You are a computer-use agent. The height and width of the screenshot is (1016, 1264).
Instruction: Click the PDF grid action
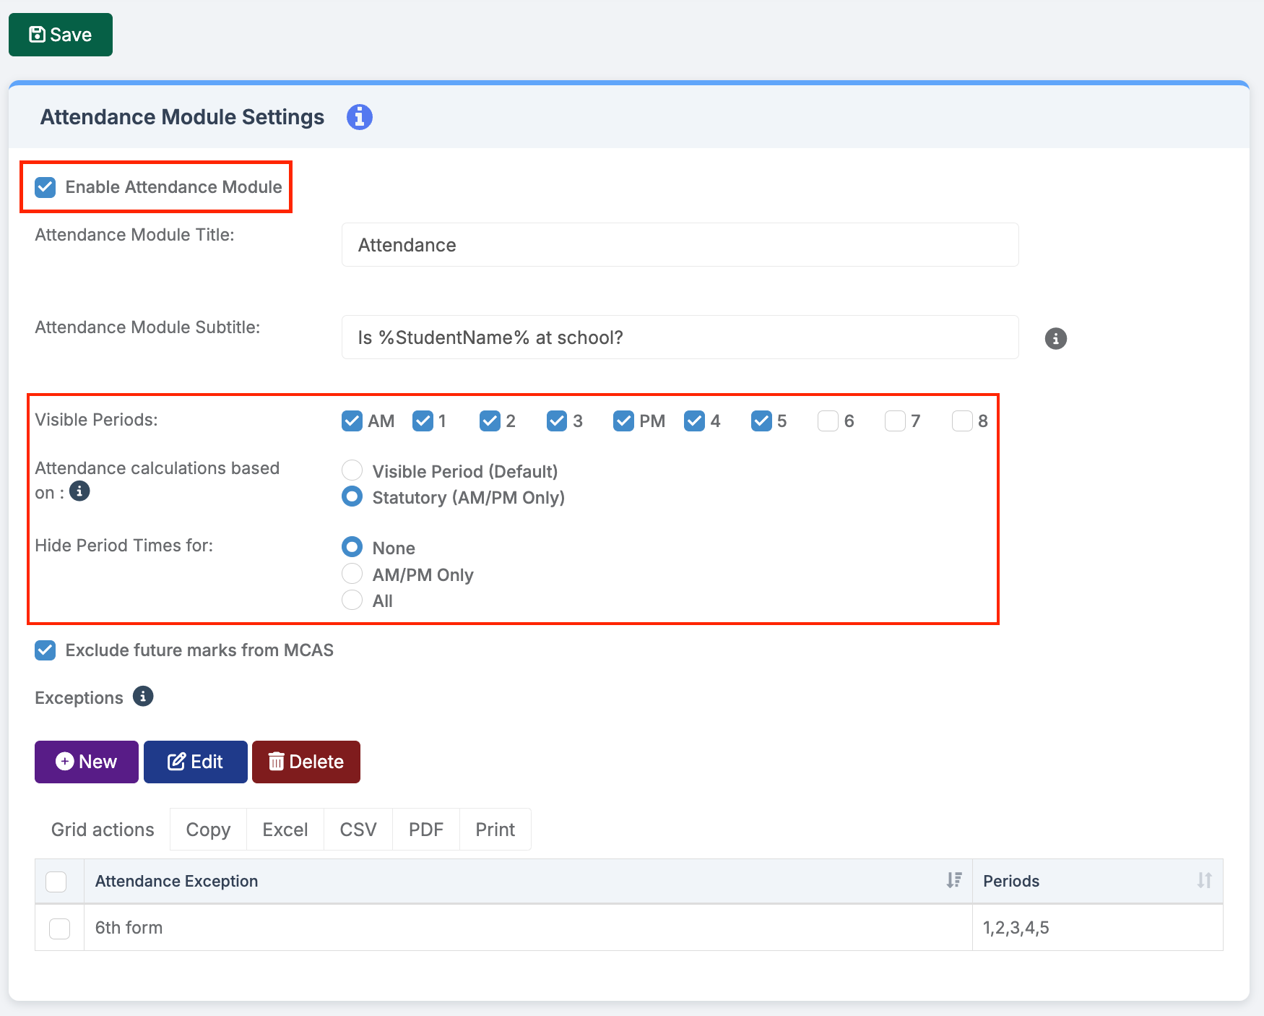coord(426,830)
